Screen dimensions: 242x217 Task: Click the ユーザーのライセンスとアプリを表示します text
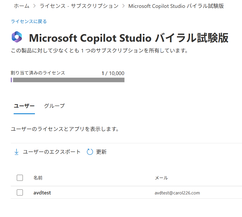tap(65, 129)
